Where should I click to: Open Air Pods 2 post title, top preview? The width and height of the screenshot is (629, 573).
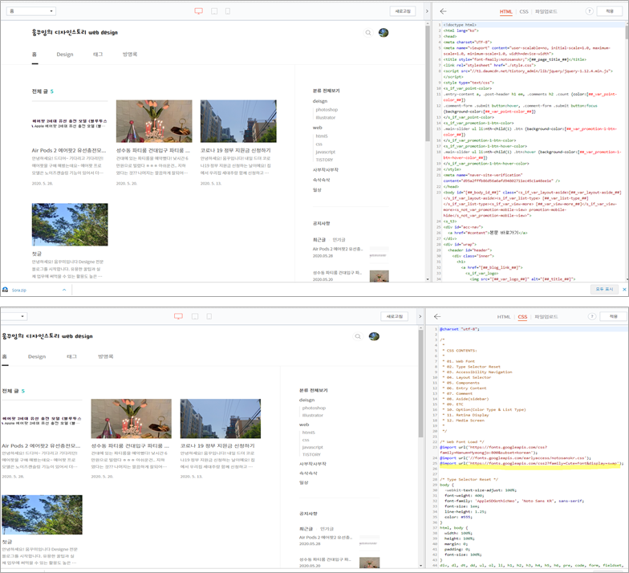tap(69, 151)
